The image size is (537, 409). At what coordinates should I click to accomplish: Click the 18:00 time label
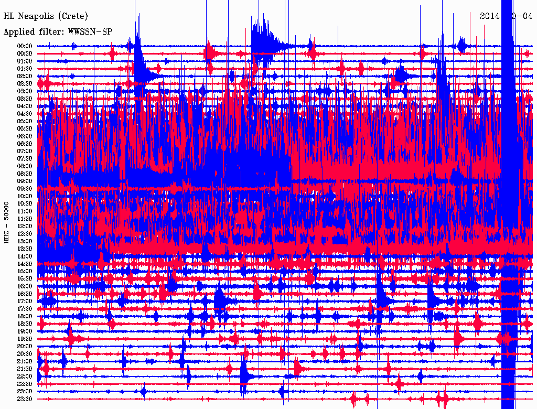pos(25,317)
